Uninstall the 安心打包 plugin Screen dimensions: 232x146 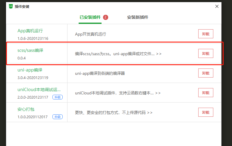click(206, 112)
